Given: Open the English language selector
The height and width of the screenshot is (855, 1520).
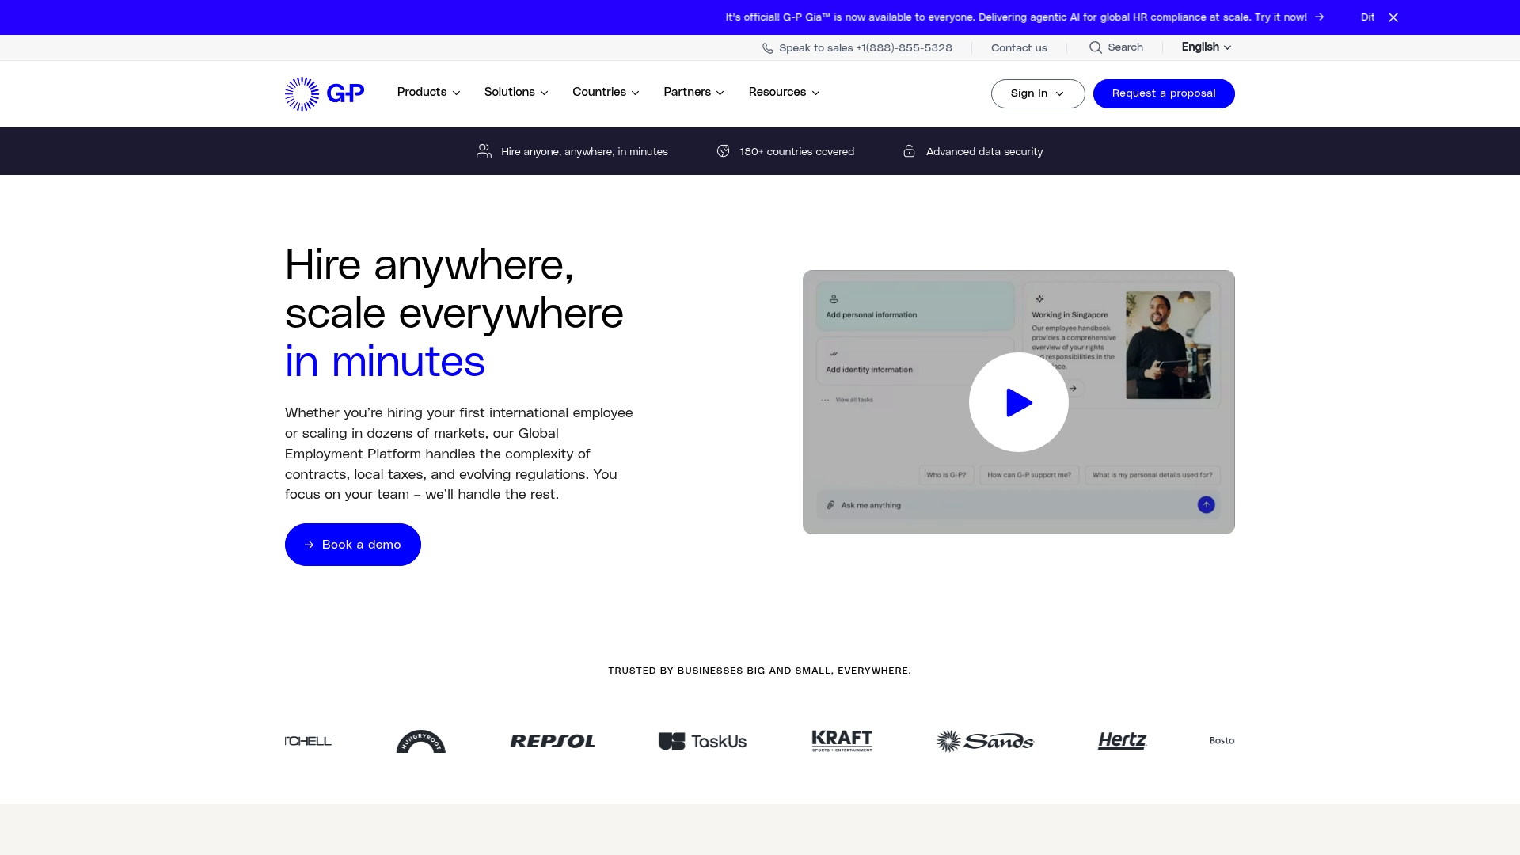Looking at the screenshot, I should pyautogui.click(x=1206, y=47).
